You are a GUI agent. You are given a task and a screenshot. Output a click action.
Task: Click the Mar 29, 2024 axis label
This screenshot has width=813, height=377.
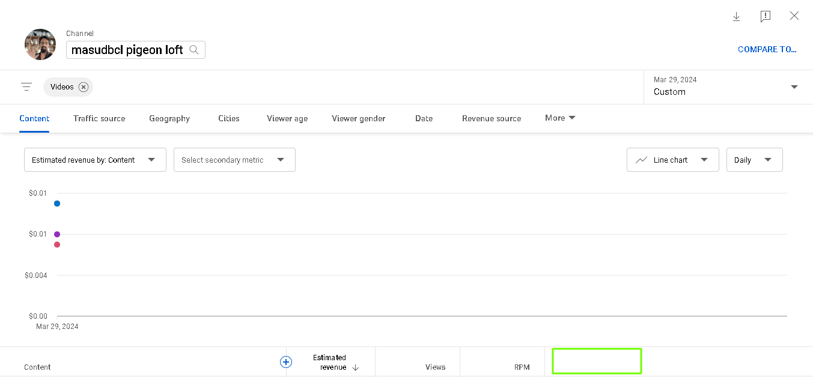pos(57,327)
